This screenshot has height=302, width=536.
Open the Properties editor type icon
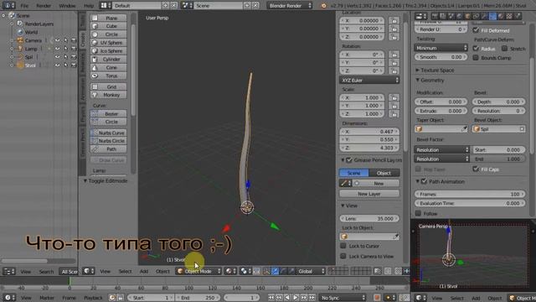[420, 16]
